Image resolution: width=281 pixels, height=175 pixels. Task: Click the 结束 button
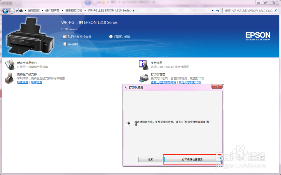150,159
